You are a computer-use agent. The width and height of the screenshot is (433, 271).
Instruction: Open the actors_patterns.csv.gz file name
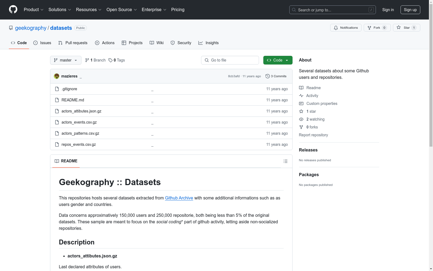tap(80, 133)
